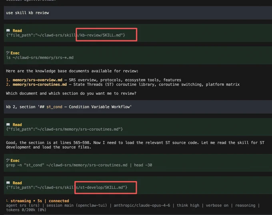This screenshot has width=272, height=215.
Task: Click the book icon beside the kb-review Read
Action: pos(8,30)
